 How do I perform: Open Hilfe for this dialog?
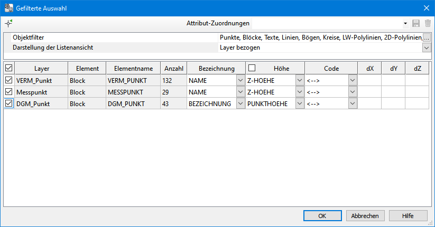click(x=408, y=215)
